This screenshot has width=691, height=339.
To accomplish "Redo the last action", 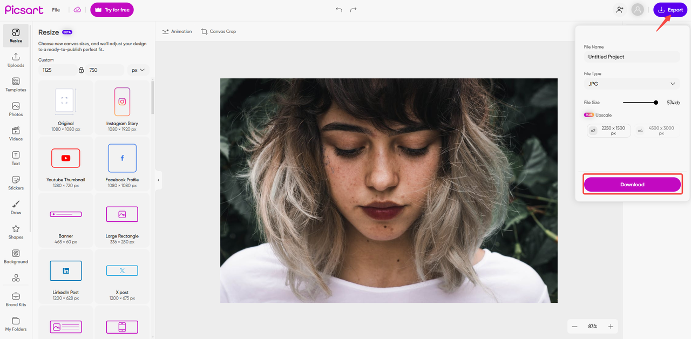I will tap(354, 10).
